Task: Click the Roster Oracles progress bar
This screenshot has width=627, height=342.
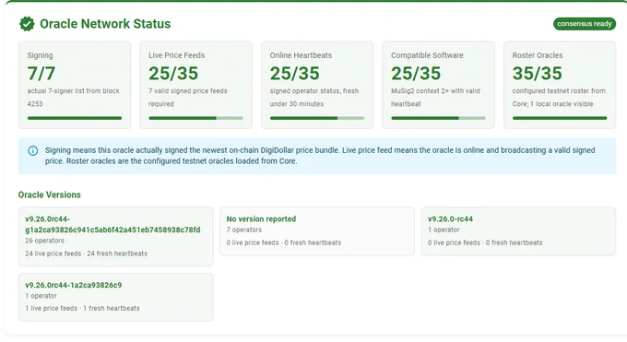Action: (560, 118)
